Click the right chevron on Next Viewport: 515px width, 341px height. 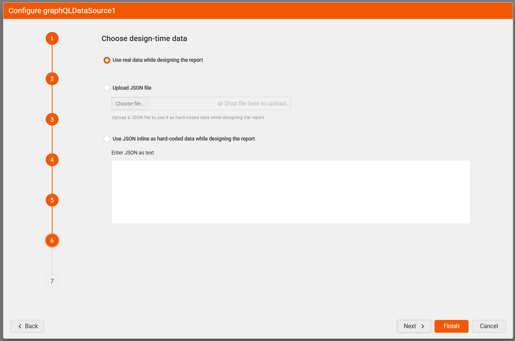click(423, 326)
